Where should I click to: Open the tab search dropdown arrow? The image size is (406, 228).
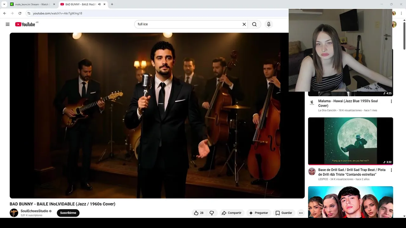coord(4,4)
